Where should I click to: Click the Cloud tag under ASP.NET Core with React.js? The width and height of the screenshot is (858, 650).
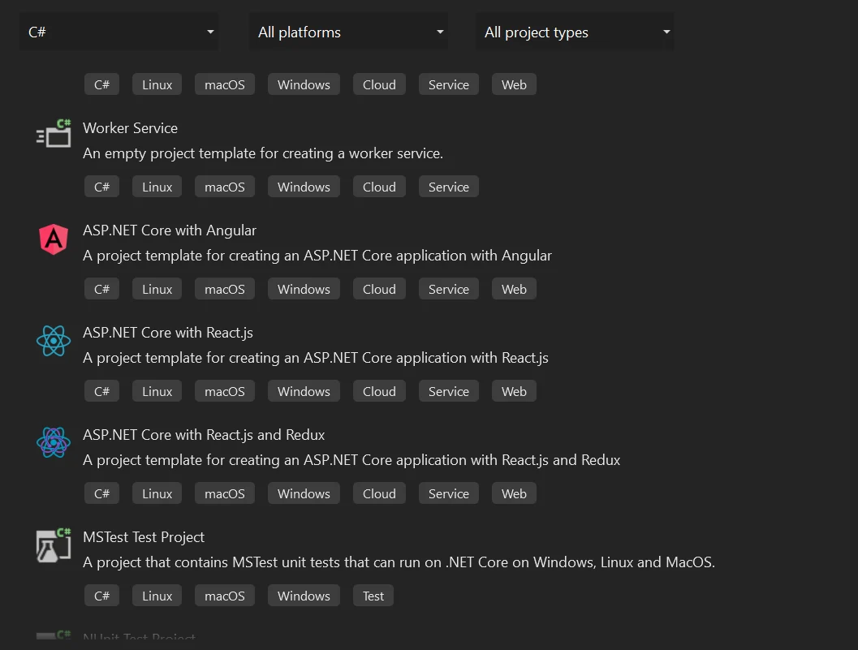(x=379, y=391)
